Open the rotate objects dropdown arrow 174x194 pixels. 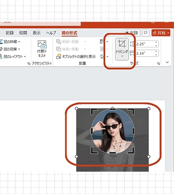(x=107, y=56)
